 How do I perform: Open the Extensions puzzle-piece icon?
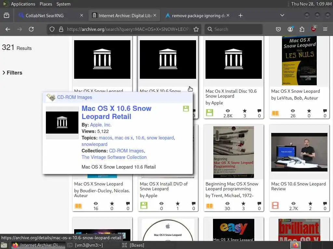[302, 29]
